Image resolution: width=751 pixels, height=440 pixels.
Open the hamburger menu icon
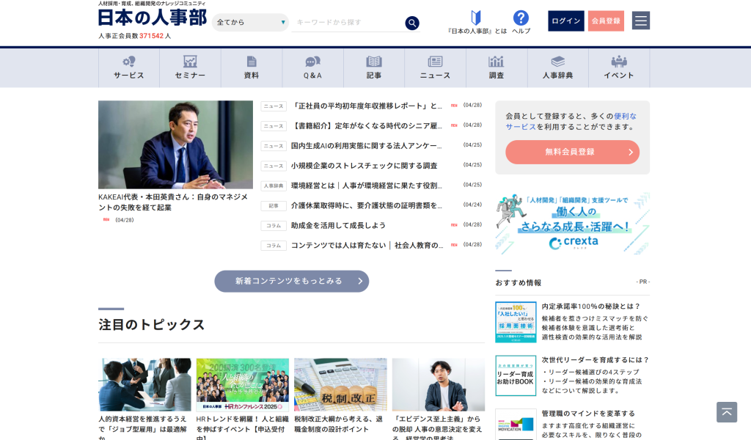(641, 21)
